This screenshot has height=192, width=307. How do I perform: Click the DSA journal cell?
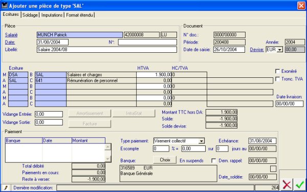click(18, 75)
